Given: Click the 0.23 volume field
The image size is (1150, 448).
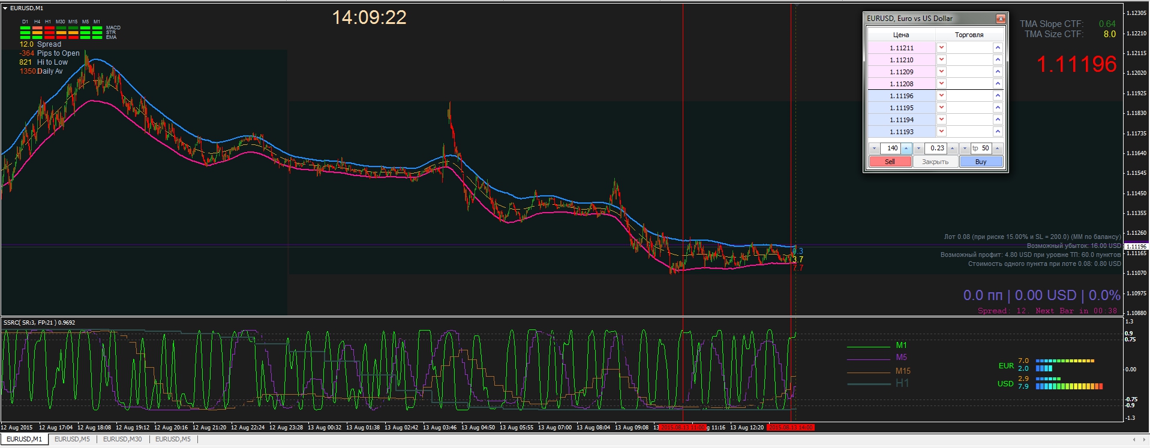Looking at the screenshot, I should (935, 149).
